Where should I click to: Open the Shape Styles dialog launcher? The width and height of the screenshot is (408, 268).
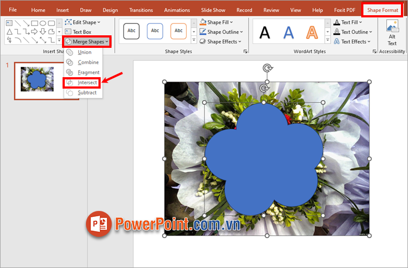245,52
